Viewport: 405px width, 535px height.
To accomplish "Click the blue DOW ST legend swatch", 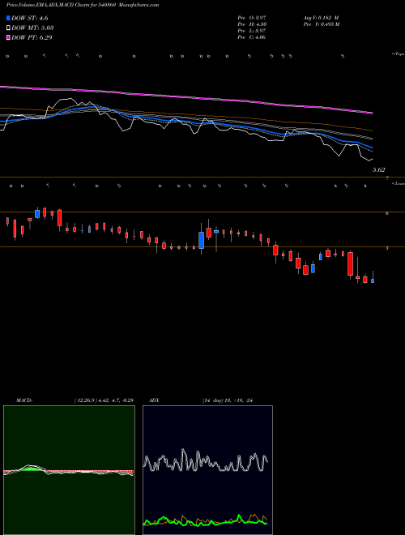I will pos(8,18).
